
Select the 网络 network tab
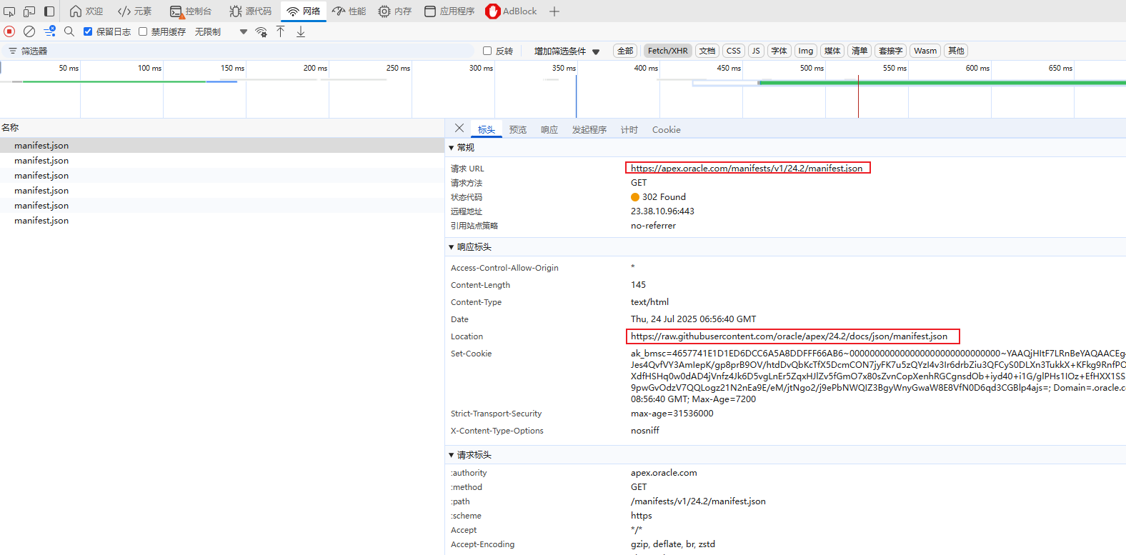(304, 11)
